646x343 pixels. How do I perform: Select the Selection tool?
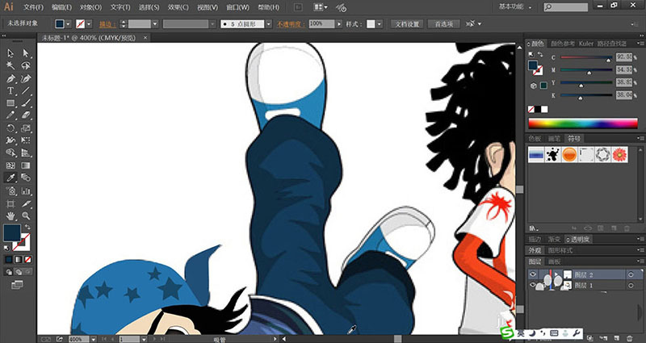click(x=10, y=53)
